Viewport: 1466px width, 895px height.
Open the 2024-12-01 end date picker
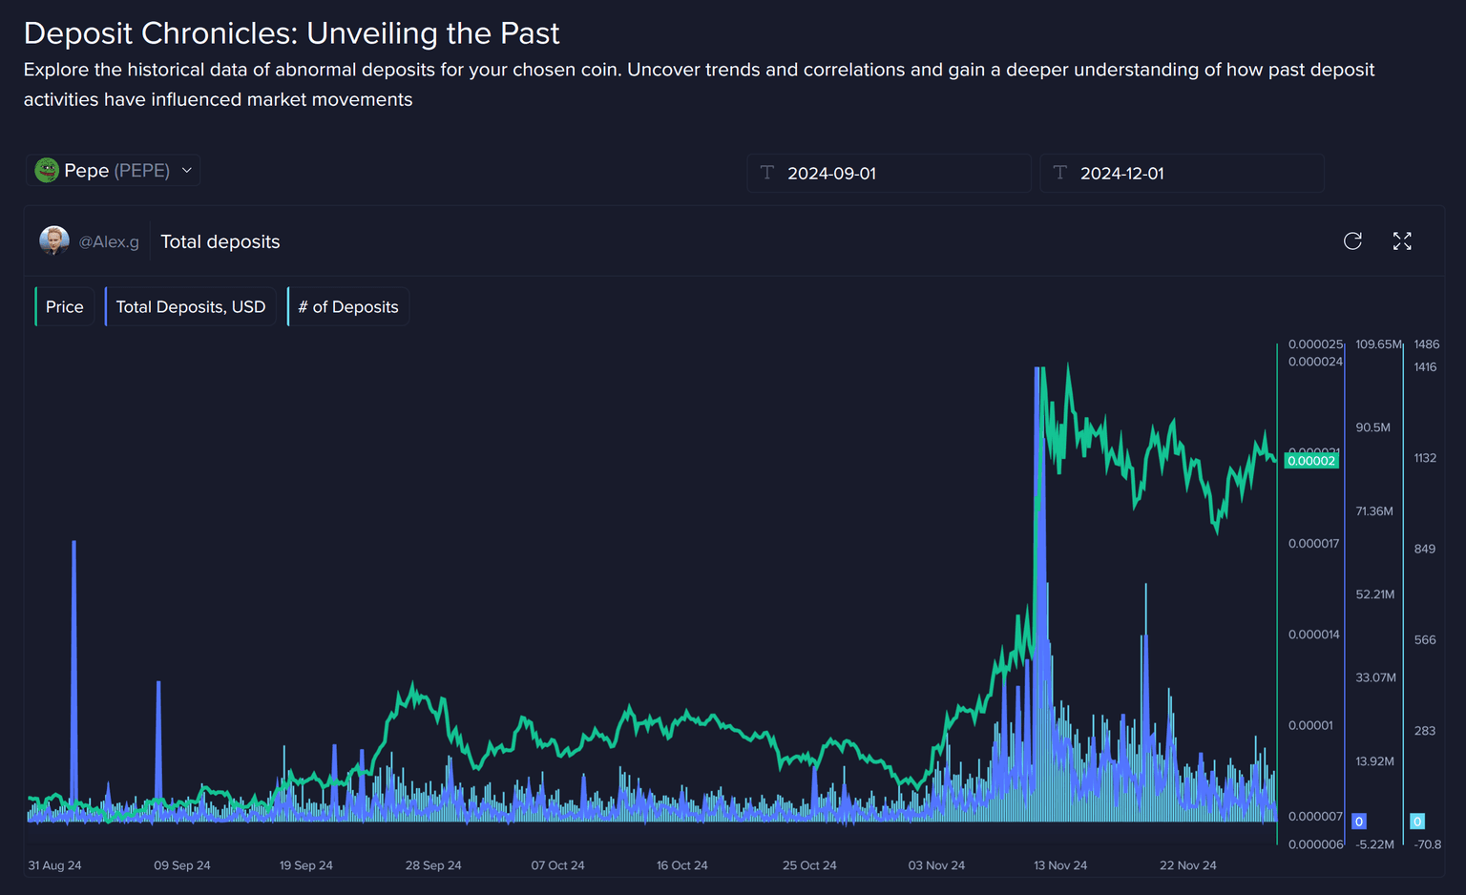tap(1182, 174)
